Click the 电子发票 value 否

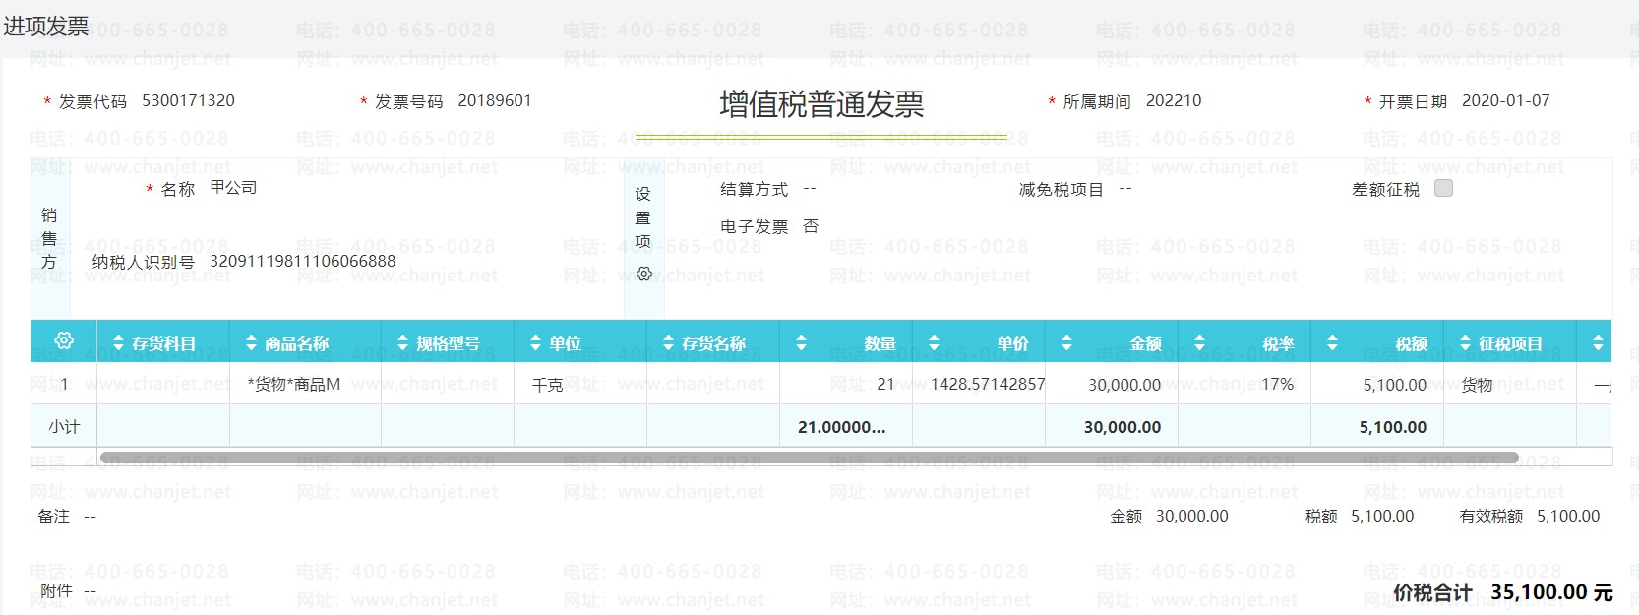tap(811, 226)
